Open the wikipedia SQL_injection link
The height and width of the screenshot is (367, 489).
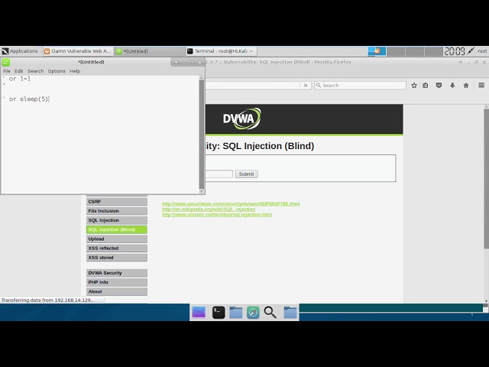click(x=209, y=209)
